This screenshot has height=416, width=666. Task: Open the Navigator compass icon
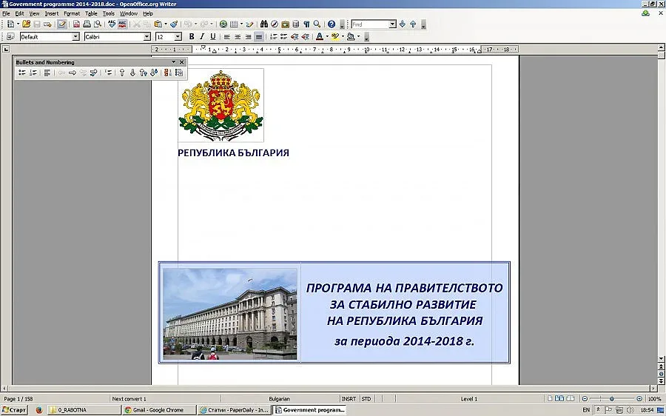pyautogui.click(x=275, y=24)
